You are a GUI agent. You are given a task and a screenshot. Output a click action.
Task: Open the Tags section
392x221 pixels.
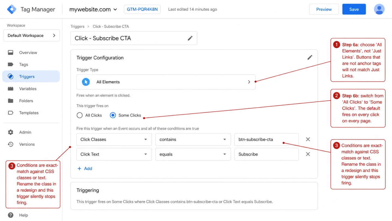pos(23,65)
